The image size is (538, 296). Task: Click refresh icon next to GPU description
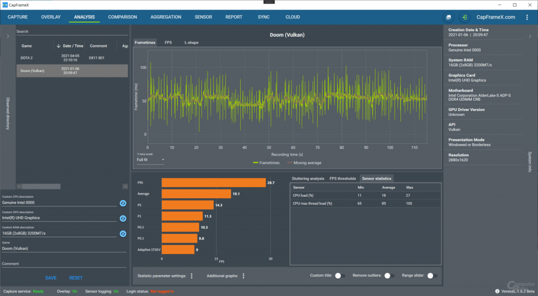123,218
